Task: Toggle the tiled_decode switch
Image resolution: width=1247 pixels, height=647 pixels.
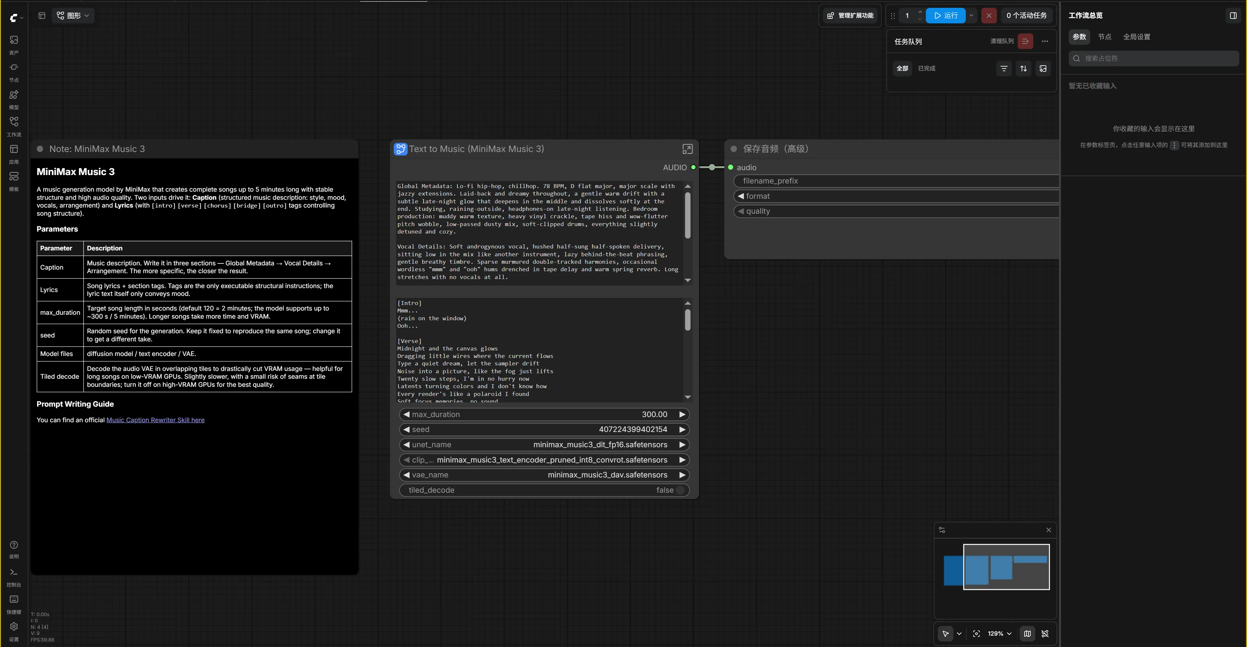Action: [680, 490]
